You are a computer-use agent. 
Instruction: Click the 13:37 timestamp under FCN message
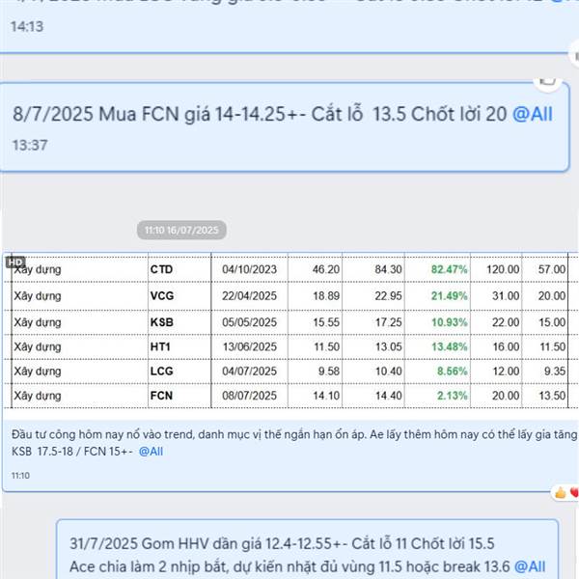point(30,145)
